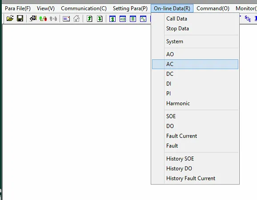The width and height of the screenshot is (257, 200).
Task: Click the green down-arrow download icon
Action: (100, 18)
